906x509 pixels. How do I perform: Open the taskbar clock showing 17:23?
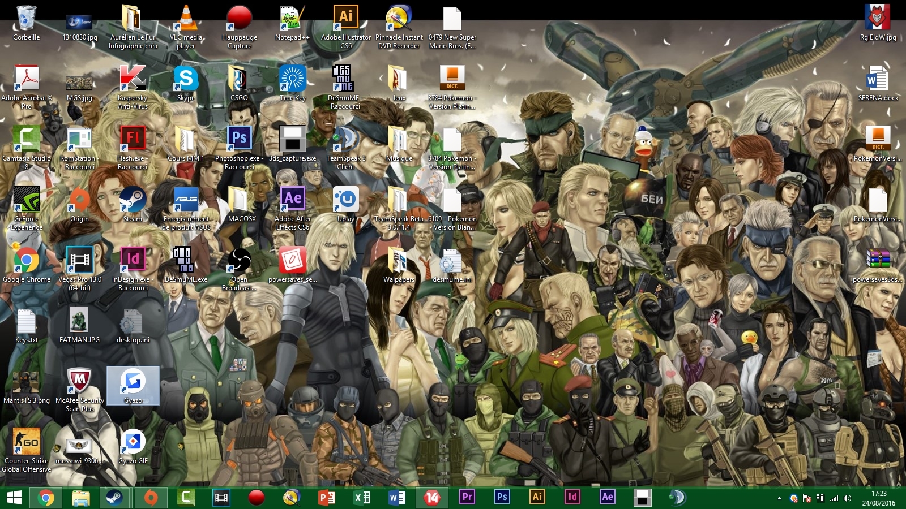[x=879, y=498]
